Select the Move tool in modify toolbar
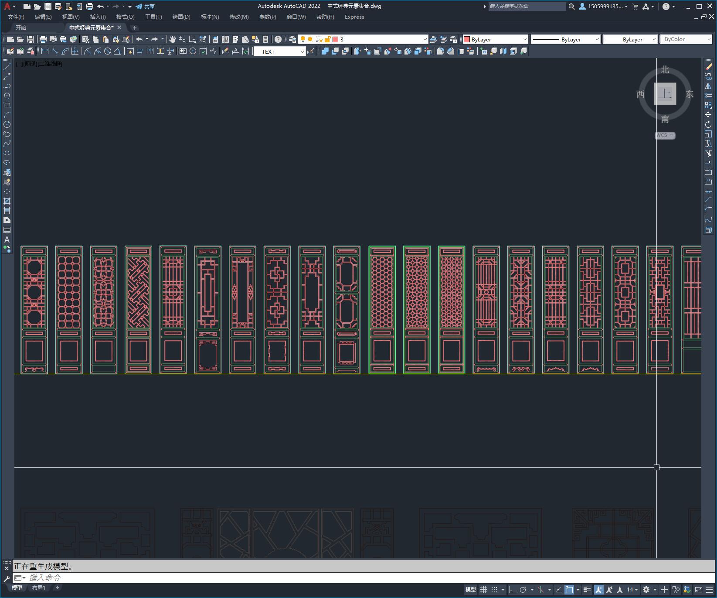The image size is (717, 598). point(708,115)
